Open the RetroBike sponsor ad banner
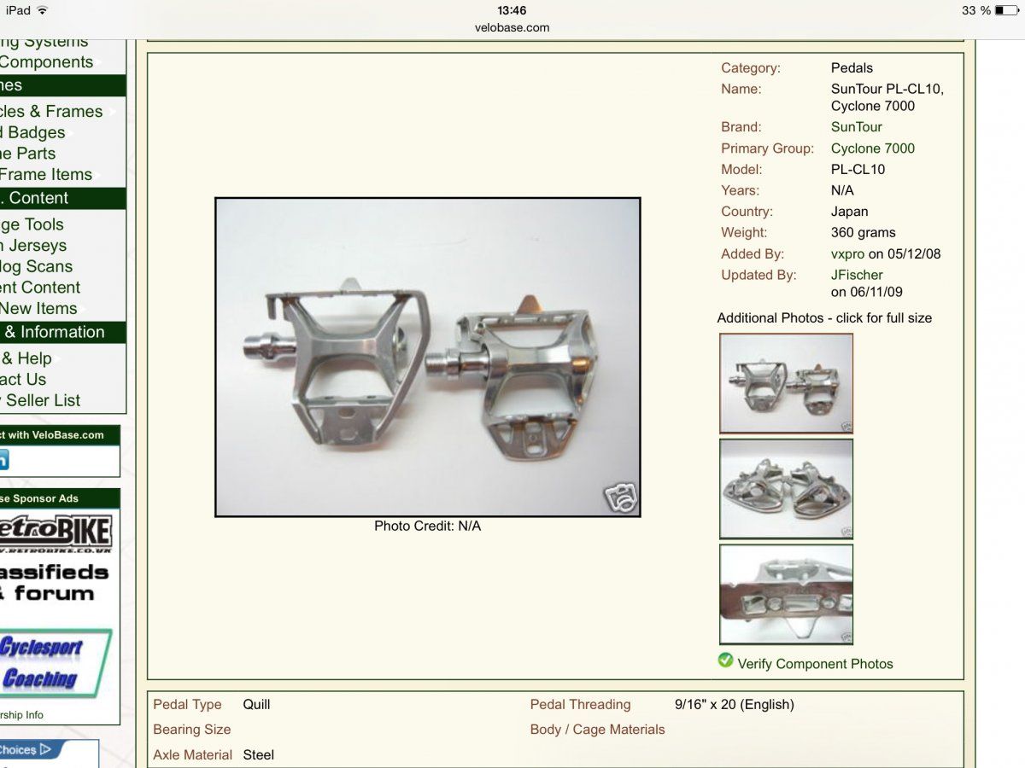Viewport: 1025px width, 768px height. point(56,533)
